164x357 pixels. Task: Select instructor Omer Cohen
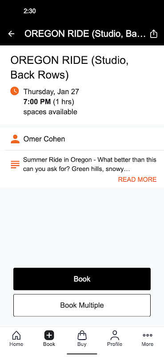(44, 139)
